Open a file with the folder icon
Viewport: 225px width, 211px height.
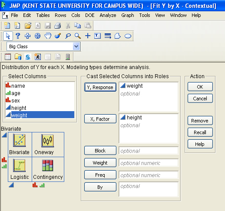[28, 26]
